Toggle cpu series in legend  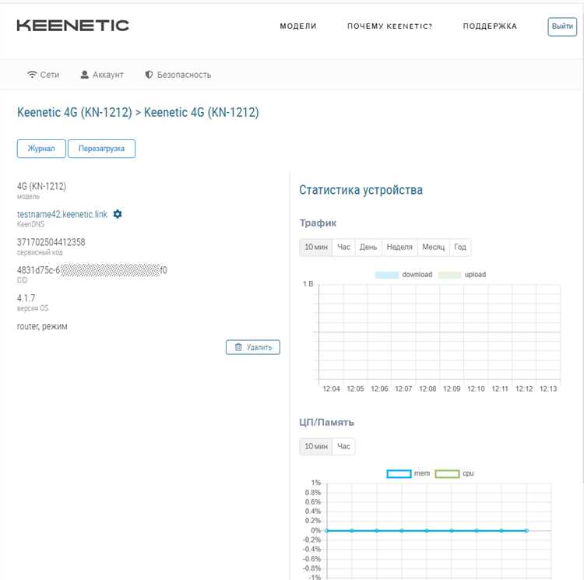tap(455, 473)
